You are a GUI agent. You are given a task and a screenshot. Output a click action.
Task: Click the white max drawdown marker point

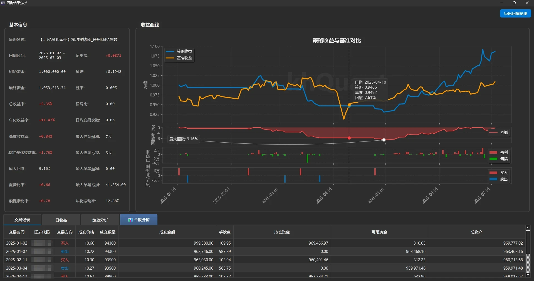(384, 140)
